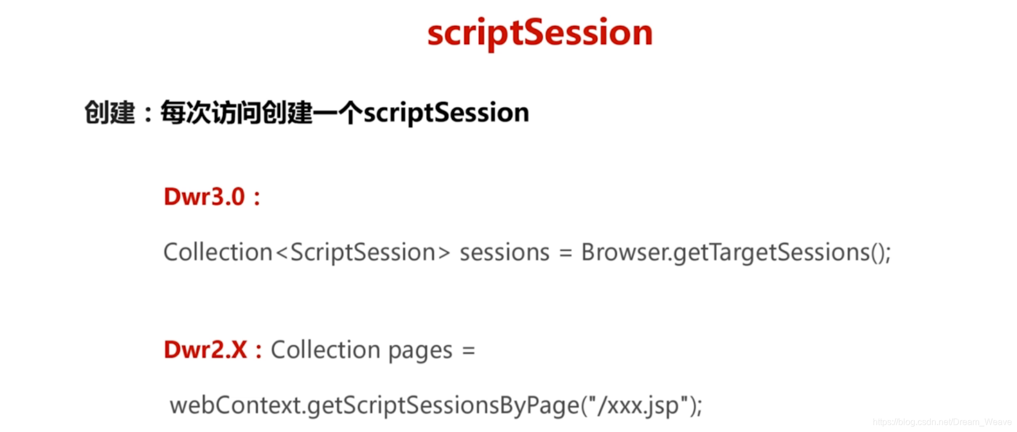Click the "一个" characters before black scriptSession
Image resolution: width=1017 pixels, height=432 pixels.
pyautogui.click(x=337, y=113)
